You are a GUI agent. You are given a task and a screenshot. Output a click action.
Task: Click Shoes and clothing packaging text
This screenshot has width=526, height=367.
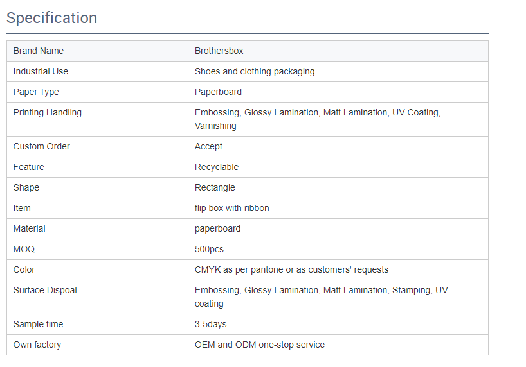coord(255,71)
